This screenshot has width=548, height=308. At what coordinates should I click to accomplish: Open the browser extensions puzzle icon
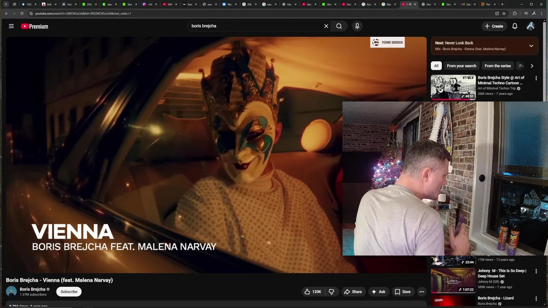[515, 13]
